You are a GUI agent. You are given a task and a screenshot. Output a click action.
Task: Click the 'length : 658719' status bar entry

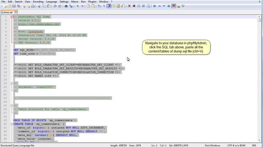[x=118, y=146]
